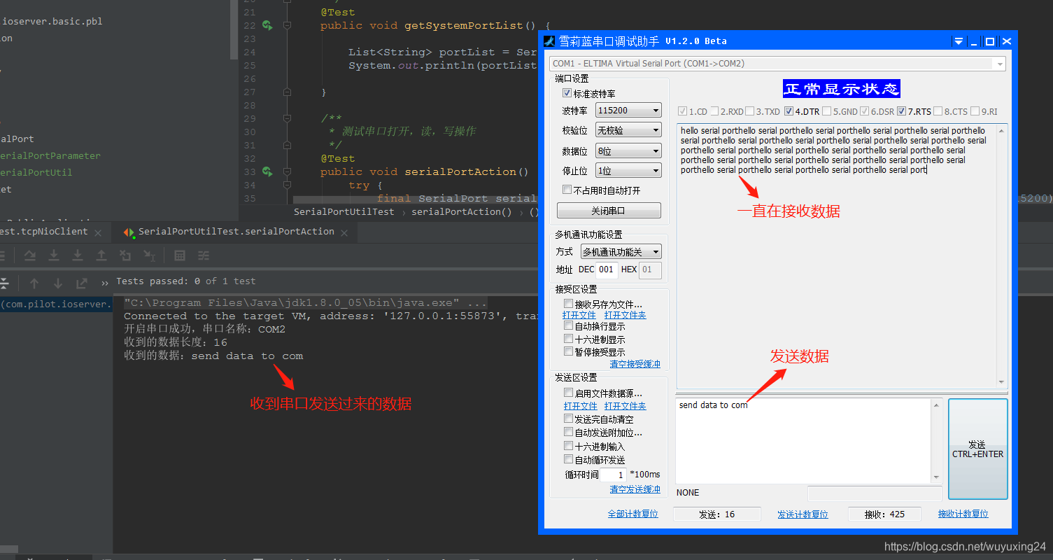Click the 发送计数复位 link
The width and height of the screenshot is (1053, 560).
[803, 514]
